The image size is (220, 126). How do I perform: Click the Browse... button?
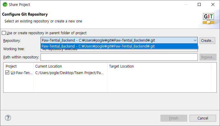coord(208,57)
